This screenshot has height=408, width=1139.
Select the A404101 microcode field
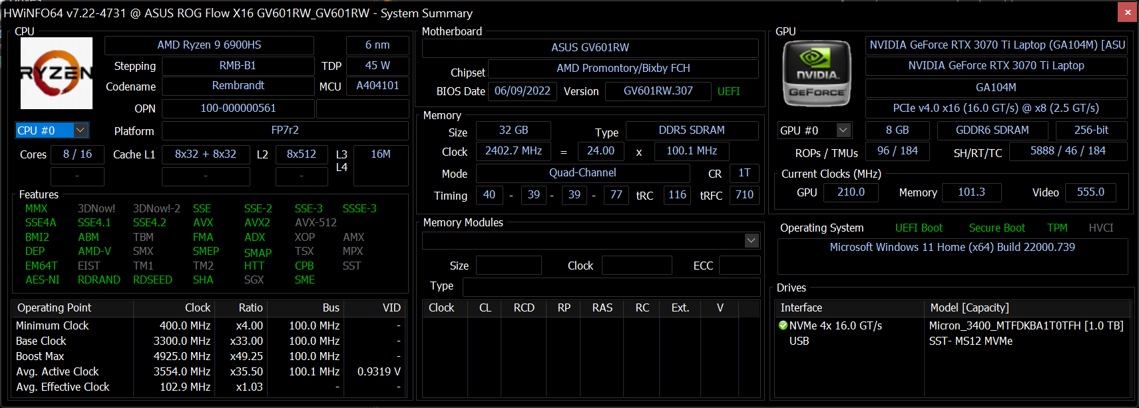377,86
